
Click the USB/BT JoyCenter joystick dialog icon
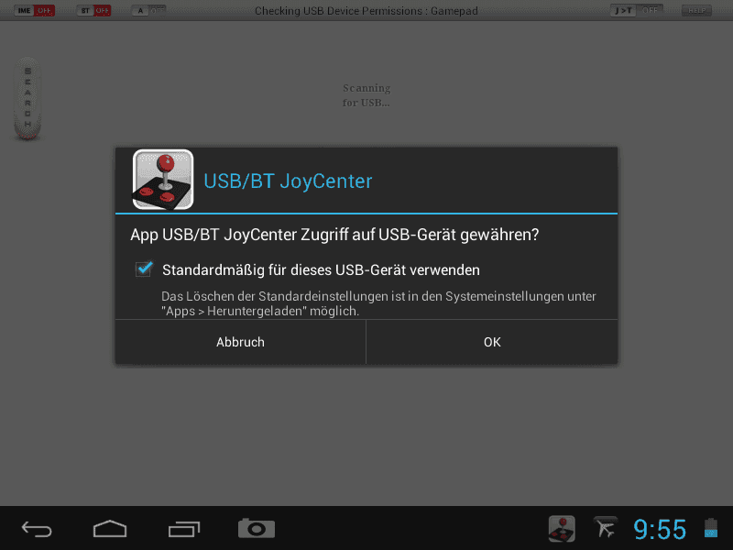(163, 180)
